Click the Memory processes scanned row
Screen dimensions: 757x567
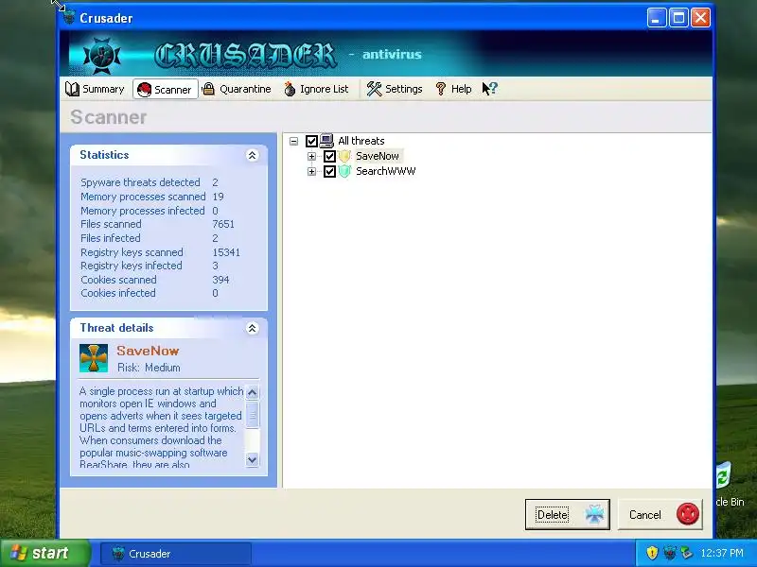[x=152, y=197]
